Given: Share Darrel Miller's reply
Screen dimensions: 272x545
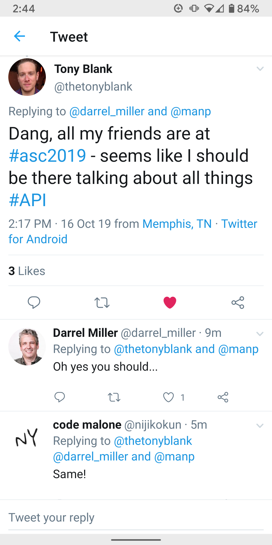Looking at the screenshot, I should 223,397.
